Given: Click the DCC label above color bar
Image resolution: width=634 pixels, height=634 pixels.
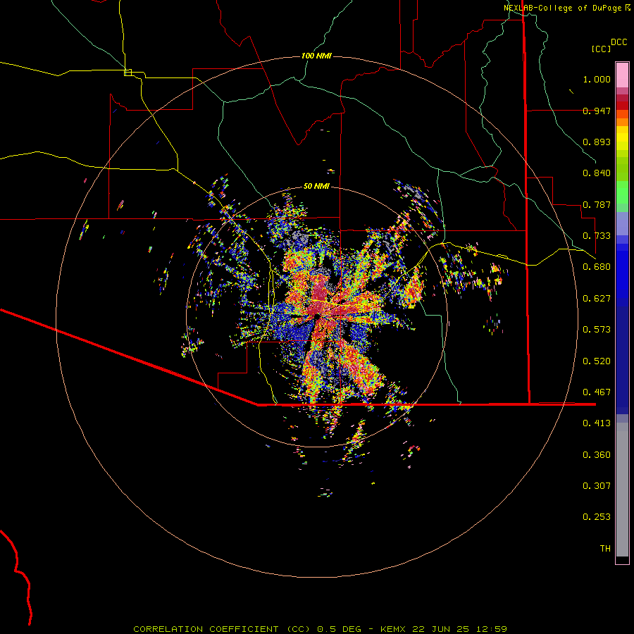Looking at the screenshot, I should click(x=619, y=42).
